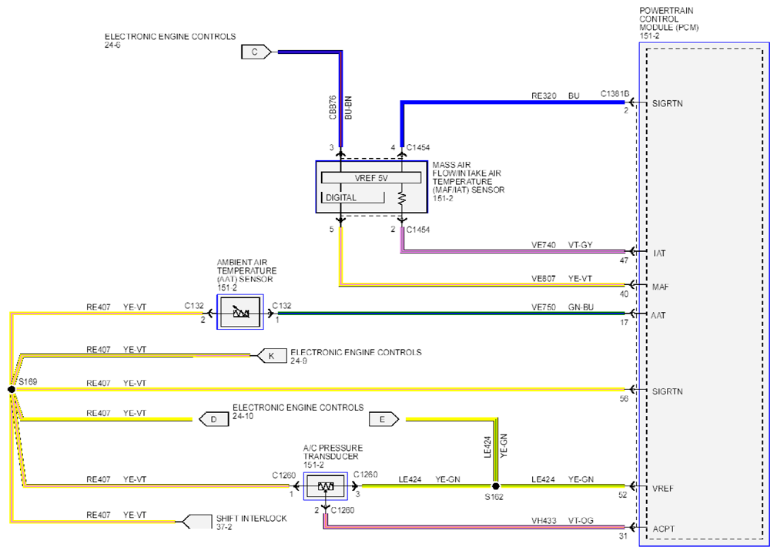777x554 pixels.
Task: Click LE424 YE-GN label between S162 and VREF
Action: point(562,479)
